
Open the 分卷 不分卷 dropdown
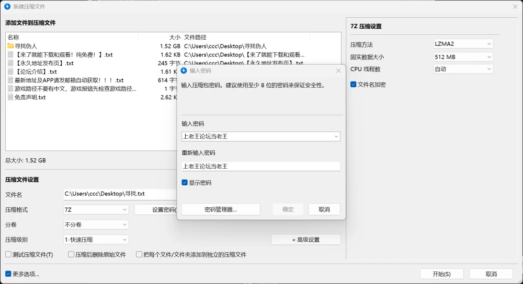(96, 224)
